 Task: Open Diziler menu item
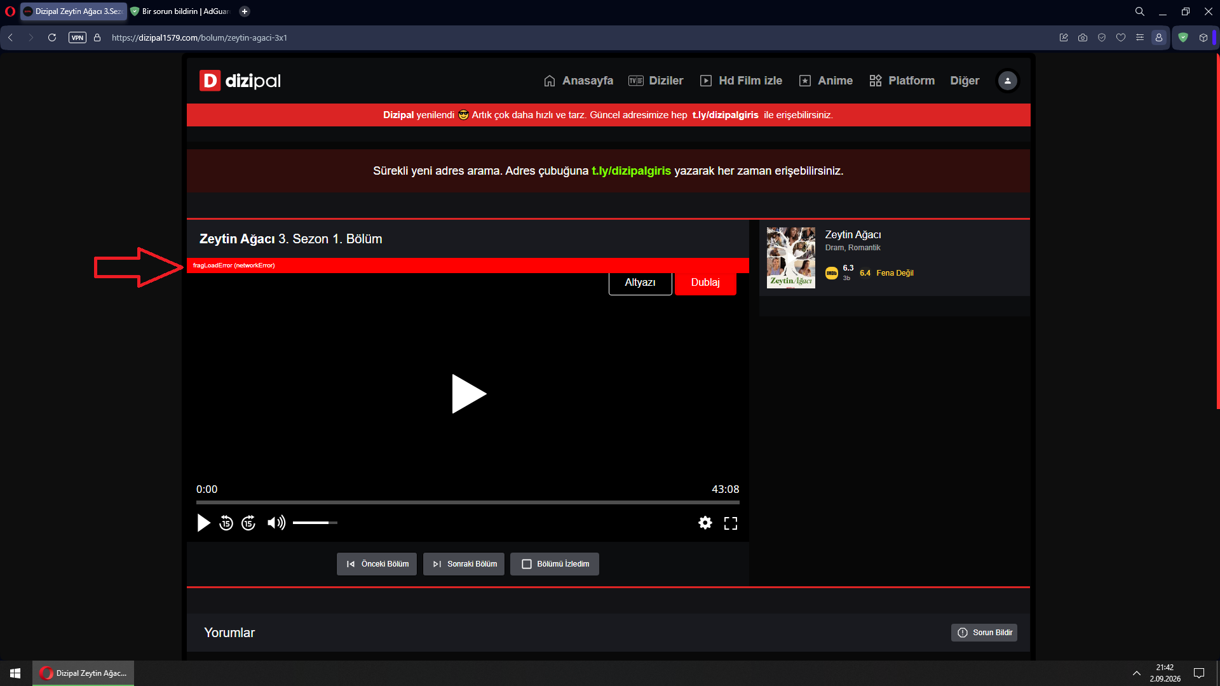pos(656,81)
